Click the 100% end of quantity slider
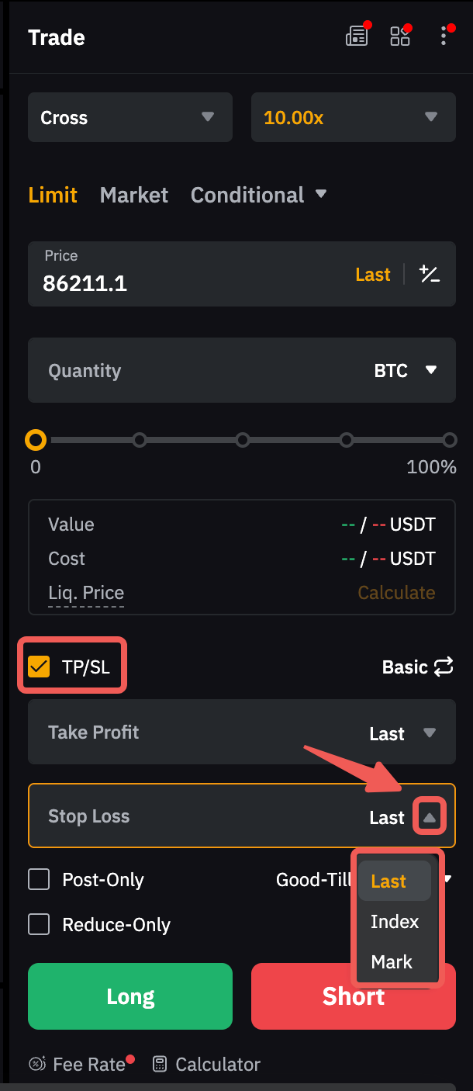 [x=450, y=440]
